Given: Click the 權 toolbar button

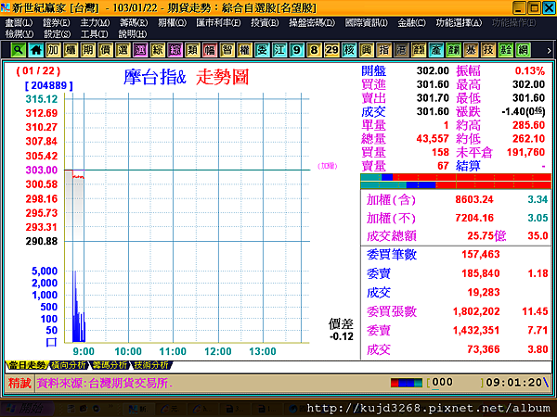Looking at the screenshot, I should pyautogui.click(x=244, y=50).
